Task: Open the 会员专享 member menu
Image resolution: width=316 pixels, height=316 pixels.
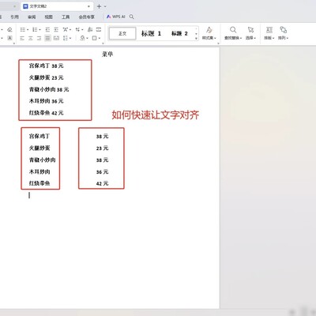Action: [x=86, y=17]
